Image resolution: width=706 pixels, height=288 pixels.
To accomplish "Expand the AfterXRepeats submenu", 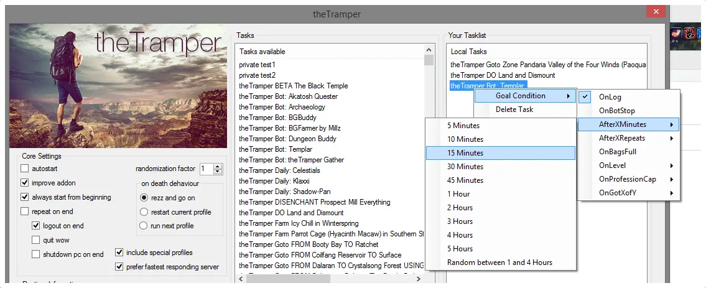I will coord(628,138).
